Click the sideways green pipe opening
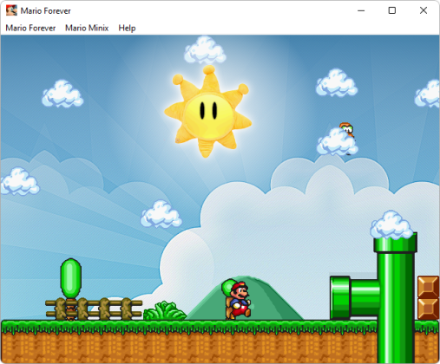440x364 pixels. [340, 297]
